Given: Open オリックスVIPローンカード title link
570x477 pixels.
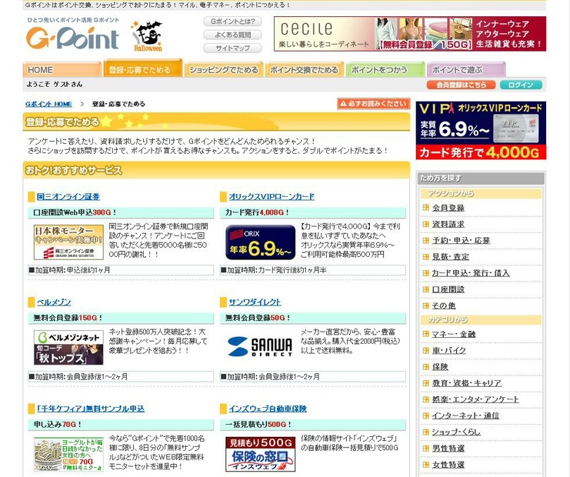Looking at the screenshot, I should pos(272,197).
